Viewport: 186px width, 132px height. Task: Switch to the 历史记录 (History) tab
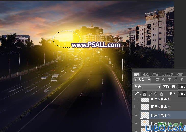167,74
